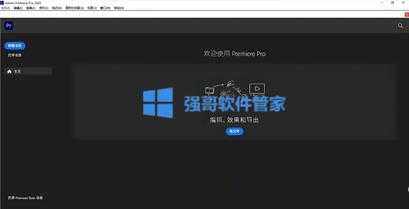Click 打开 Premiere Rush 项目 link

25,198
